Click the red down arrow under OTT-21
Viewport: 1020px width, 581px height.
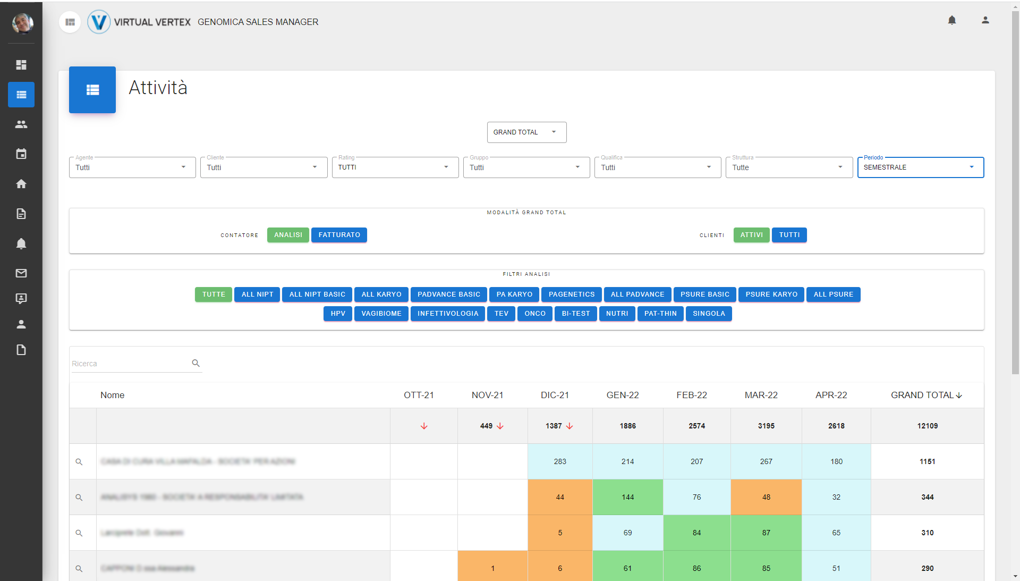click(424, 426)
